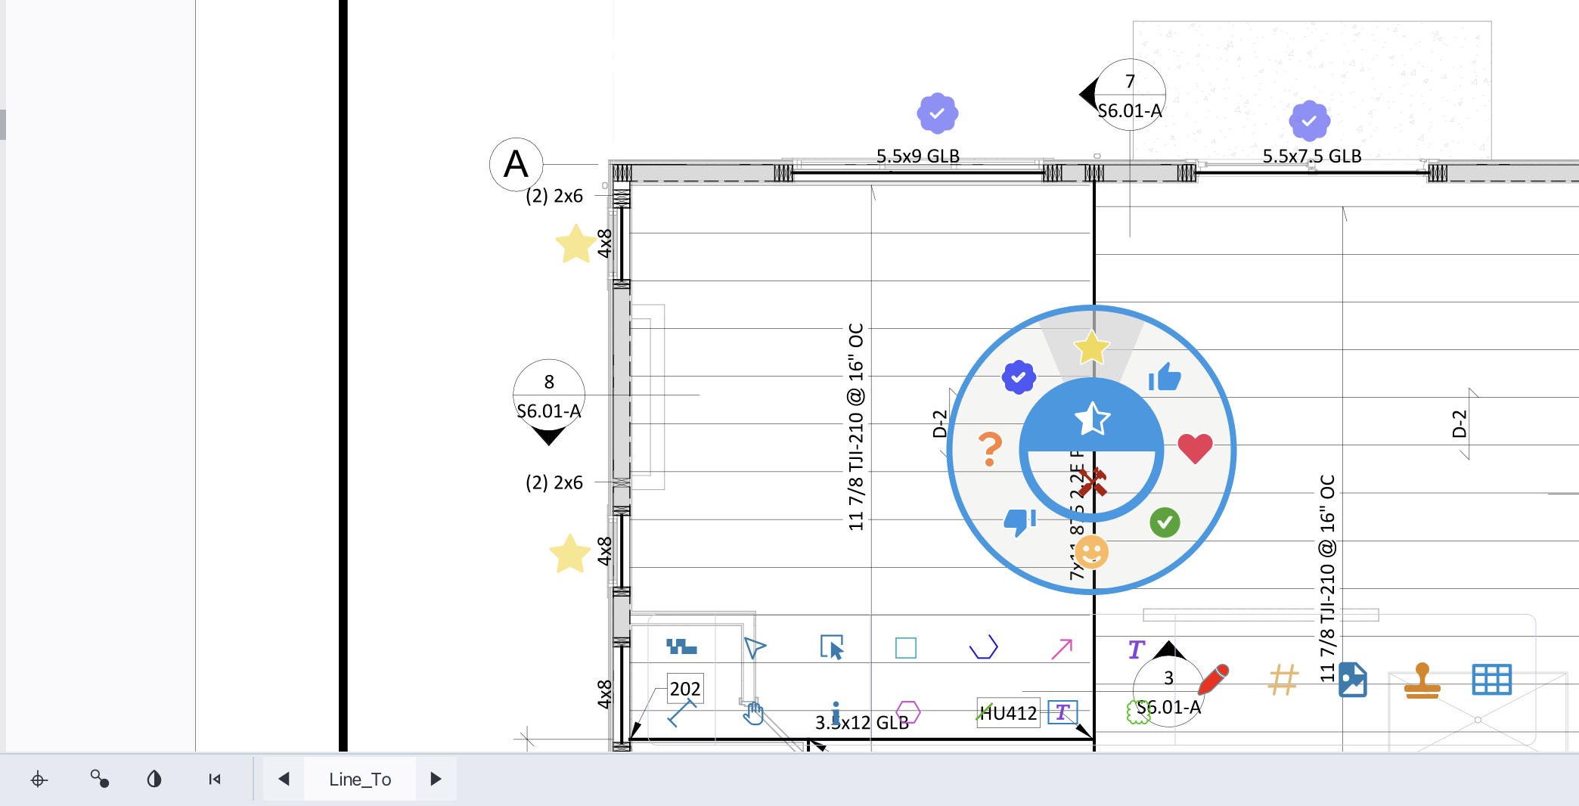The image size is (1579, 806).
Task: Select the purple verified badge in wheel
Action: 1019,377
